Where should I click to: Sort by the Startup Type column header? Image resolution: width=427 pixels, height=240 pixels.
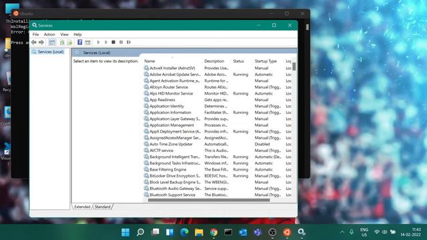266,61
